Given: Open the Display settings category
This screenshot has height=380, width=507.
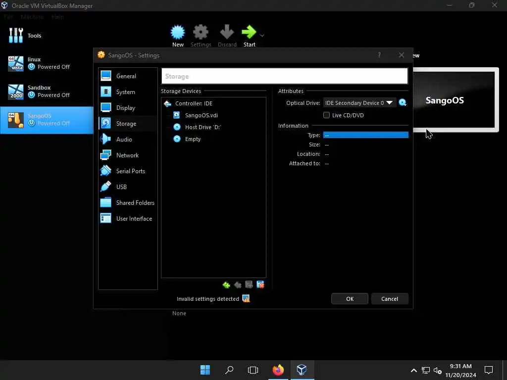Looking at the screenshot, I should [x=128, y=107].
